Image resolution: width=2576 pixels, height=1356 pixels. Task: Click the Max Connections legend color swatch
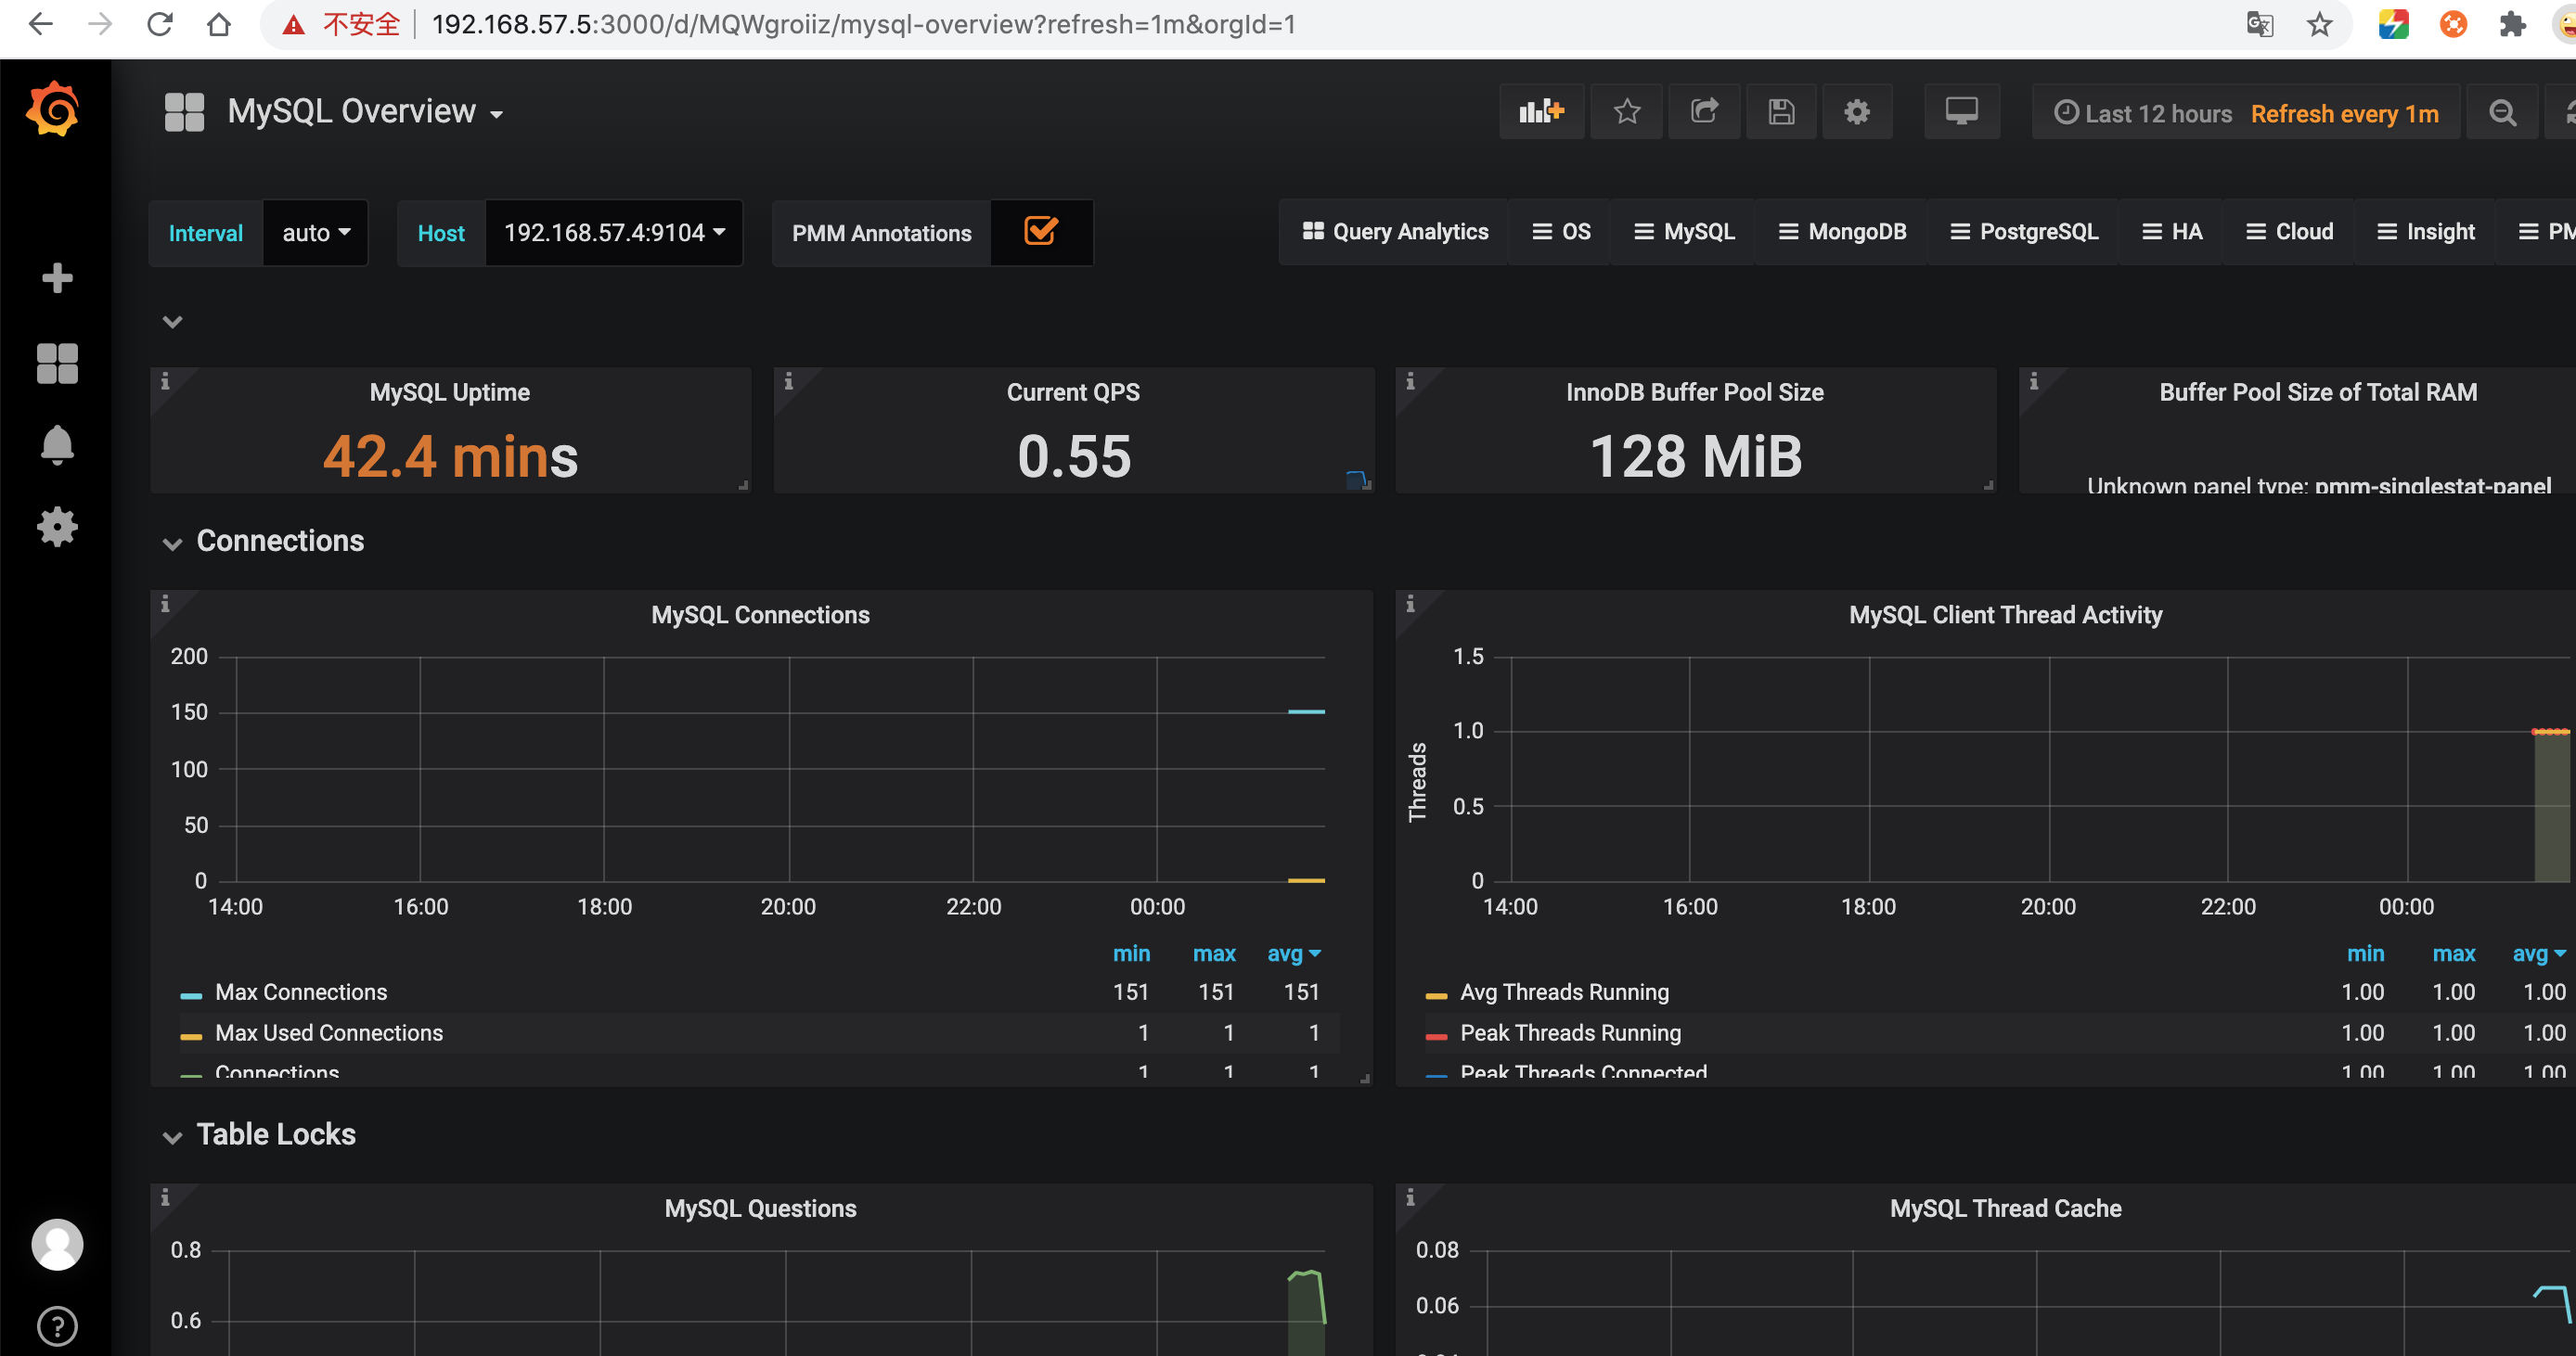pyautogui.click(x=191, y=995)
